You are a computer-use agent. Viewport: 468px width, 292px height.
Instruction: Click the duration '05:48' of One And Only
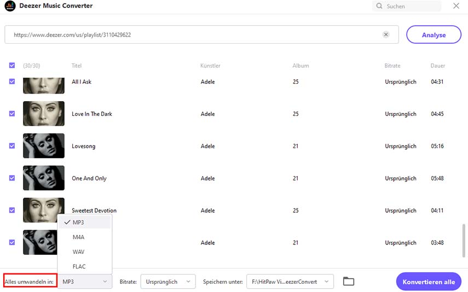point(437,178)
